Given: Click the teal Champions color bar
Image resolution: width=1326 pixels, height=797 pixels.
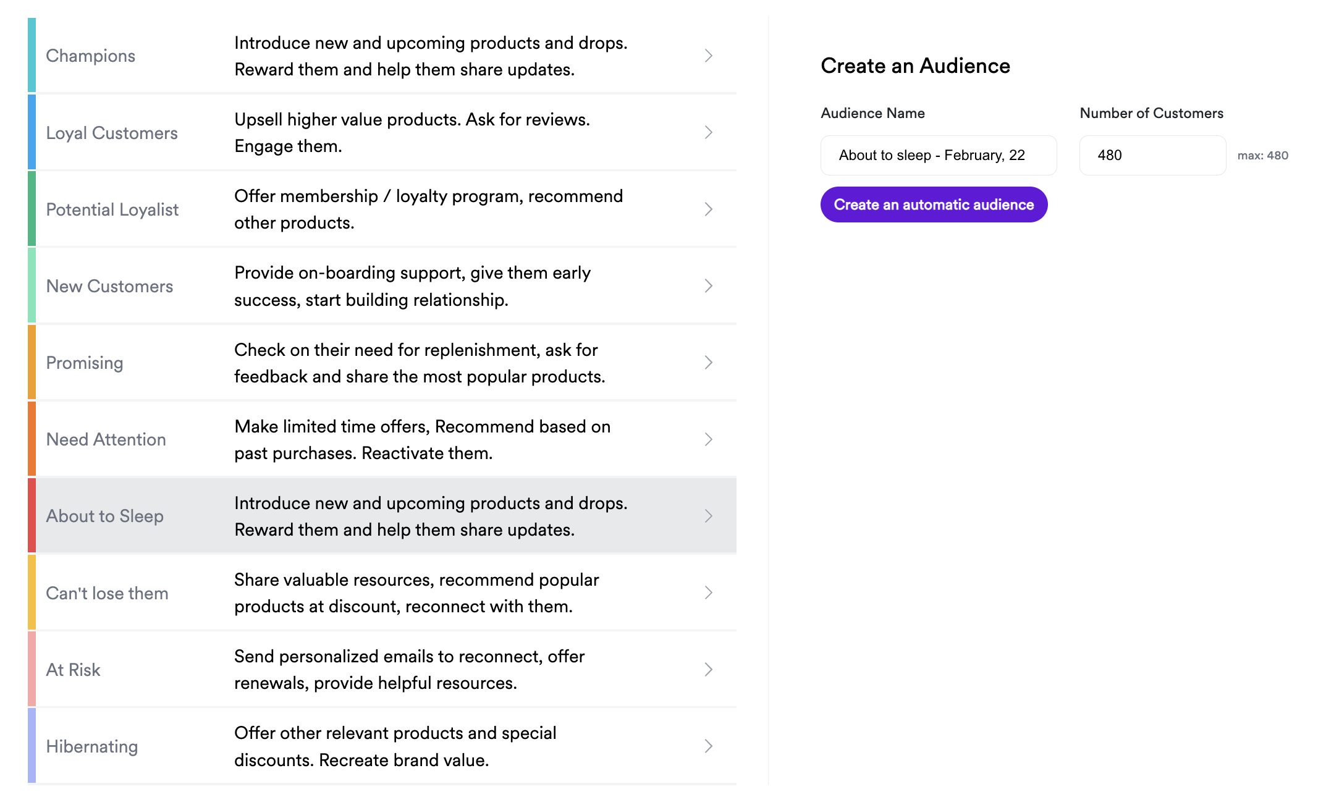Looking at the screenshot, I should (32, 56).
